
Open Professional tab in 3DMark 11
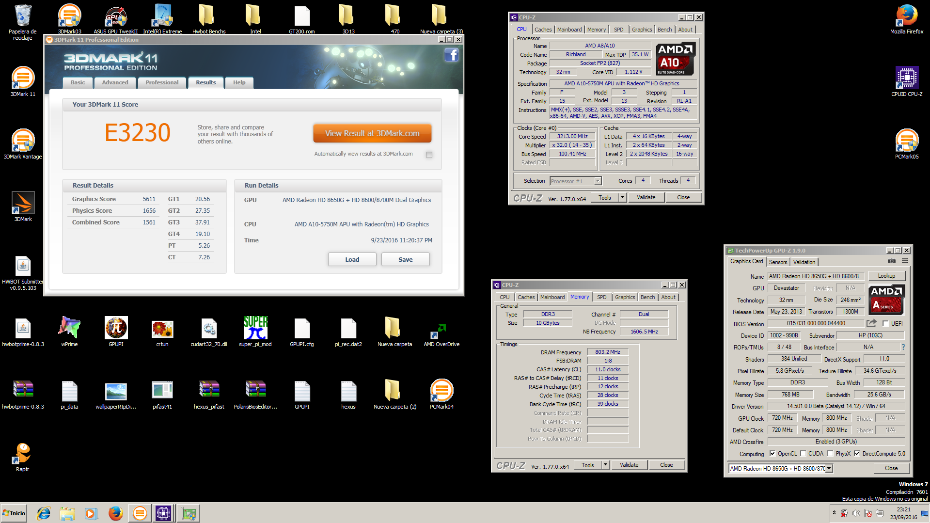click(x=162, y=82)
